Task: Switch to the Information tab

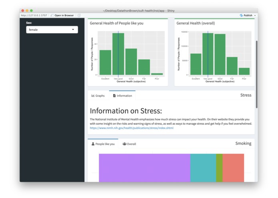Action: (x=122, y=96)
